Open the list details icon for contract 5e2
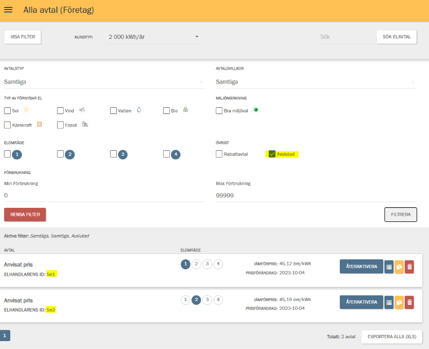 (388, 302)
